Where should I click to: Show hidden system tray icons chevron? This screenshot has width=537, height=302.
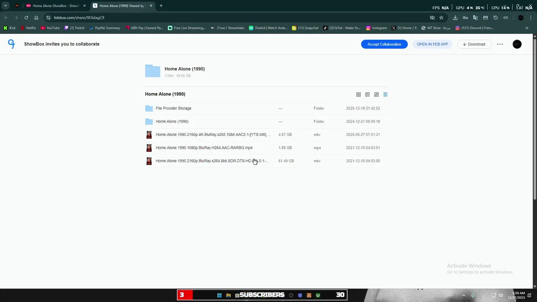[464, 295]
